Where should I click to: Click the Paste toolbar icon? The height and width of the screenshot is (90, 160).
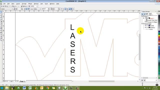tap(13, 6)
